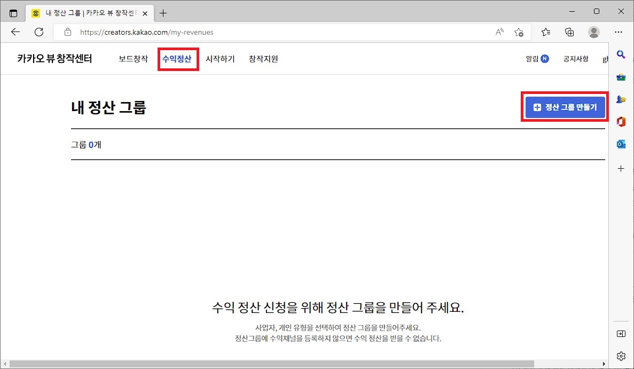Add this page to favorites

[519, 32]
